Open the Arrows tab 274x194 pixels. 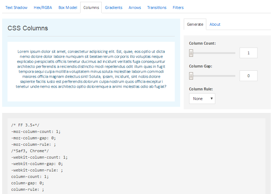[135, 8]
